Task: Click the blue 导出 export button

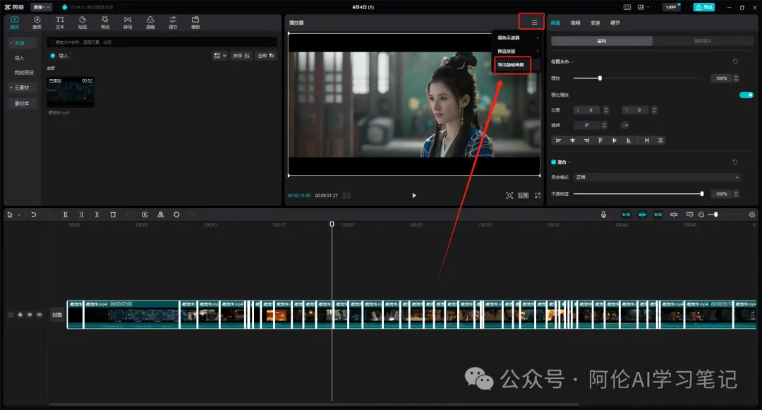Action: 703,7
